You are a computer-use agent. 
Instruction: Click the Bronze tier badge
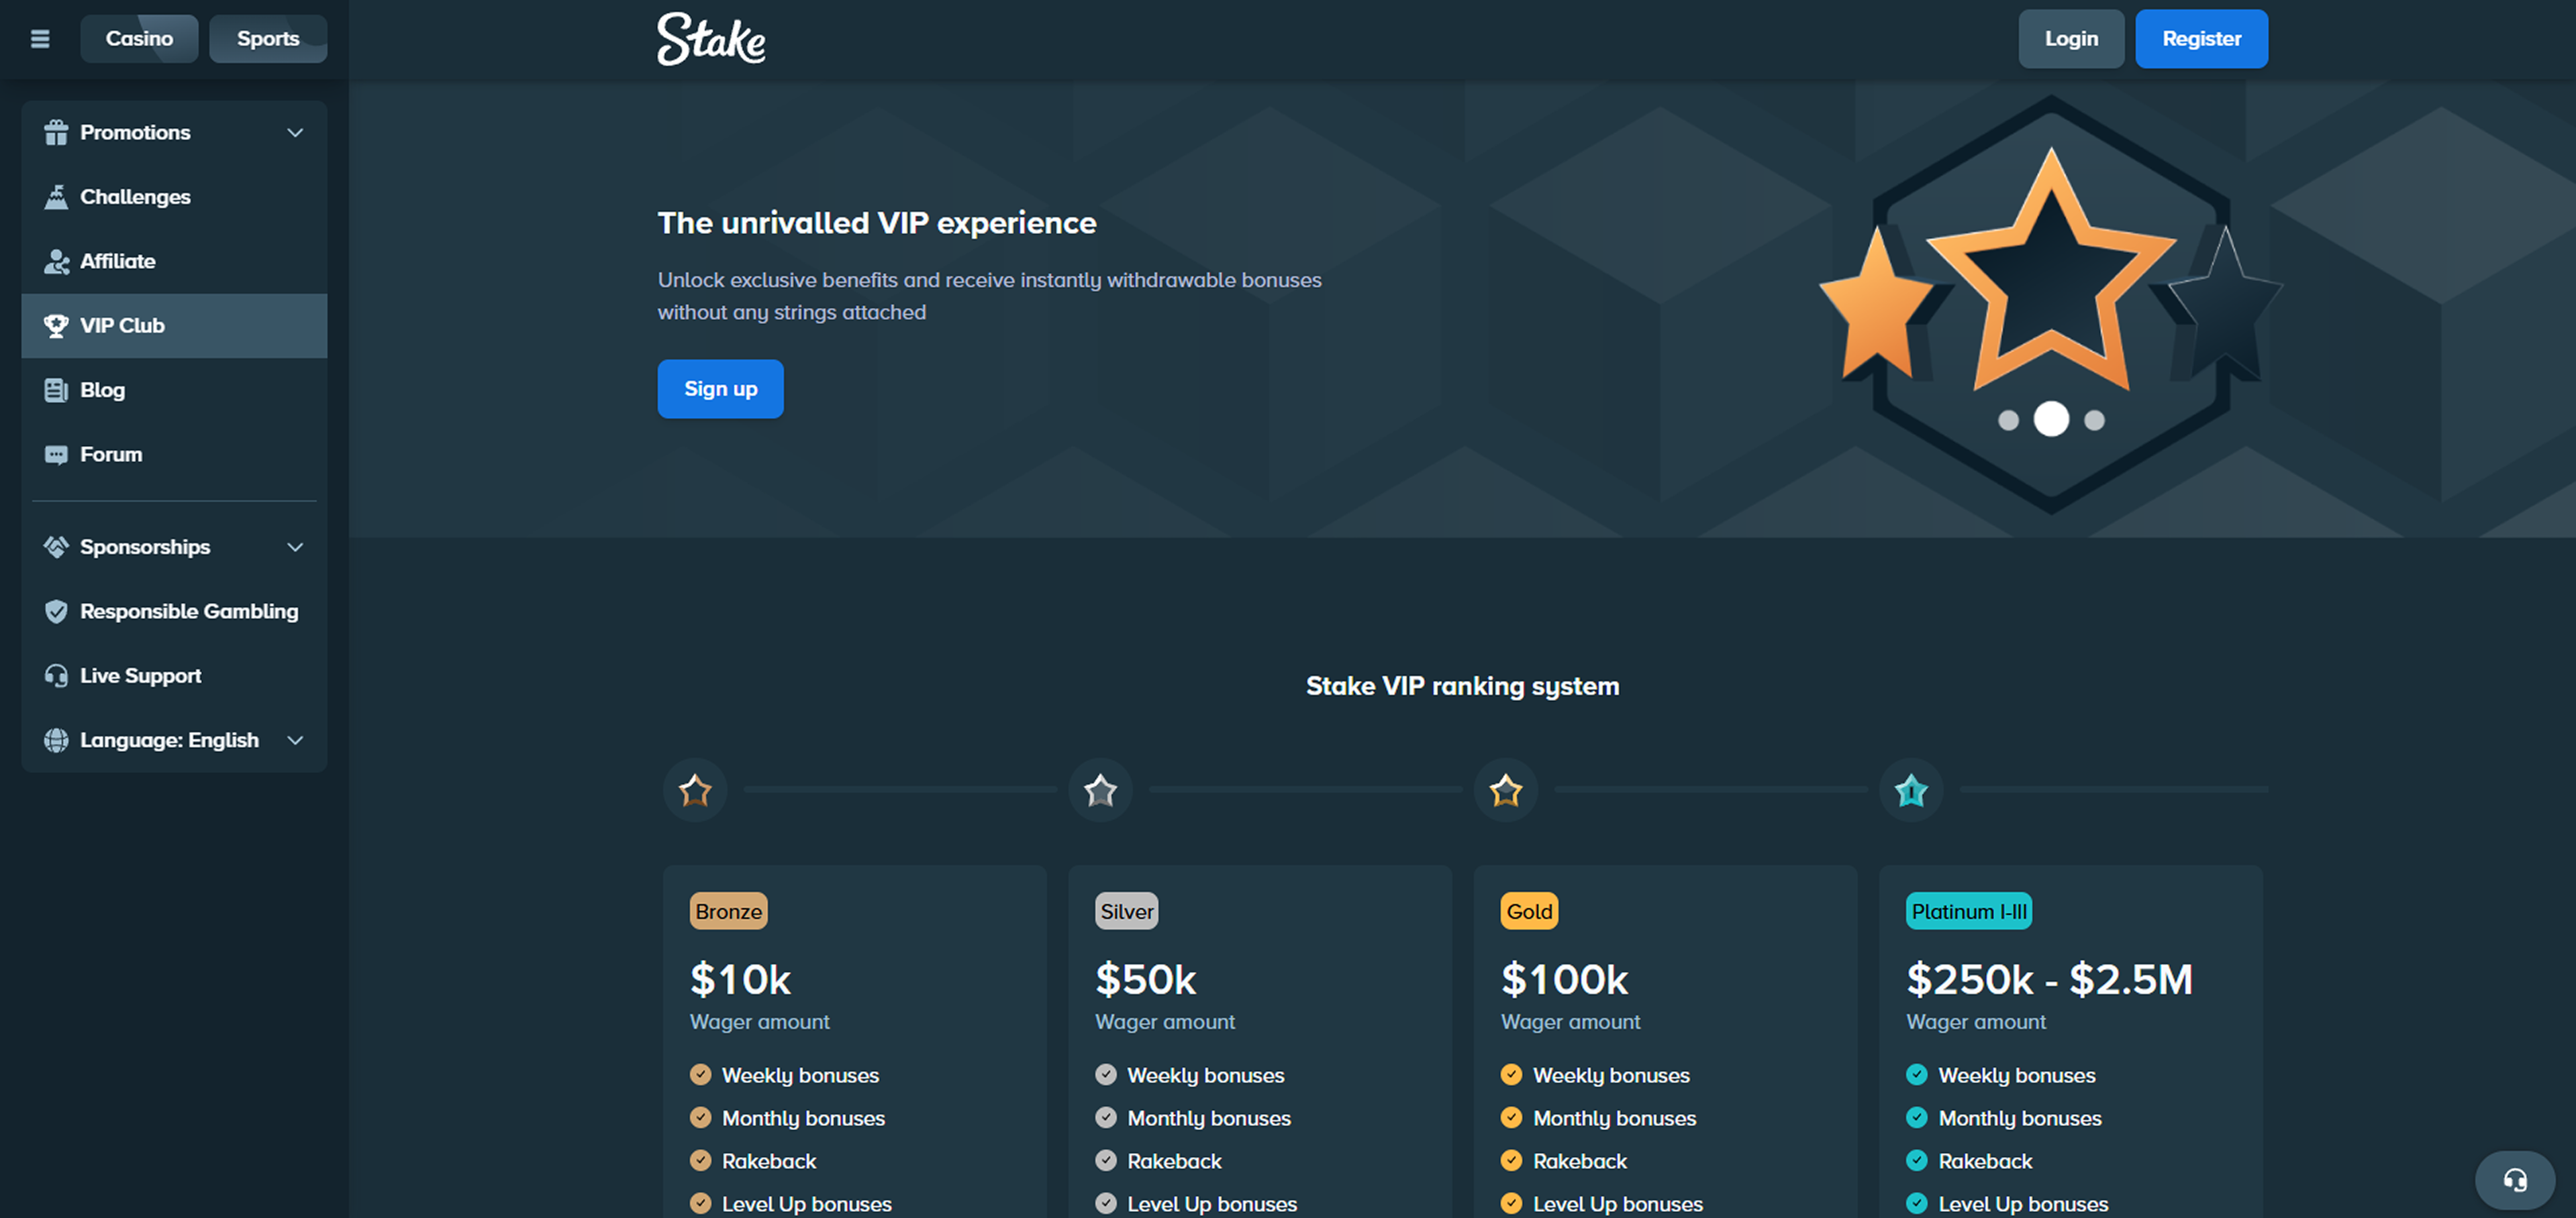[728, 911]
